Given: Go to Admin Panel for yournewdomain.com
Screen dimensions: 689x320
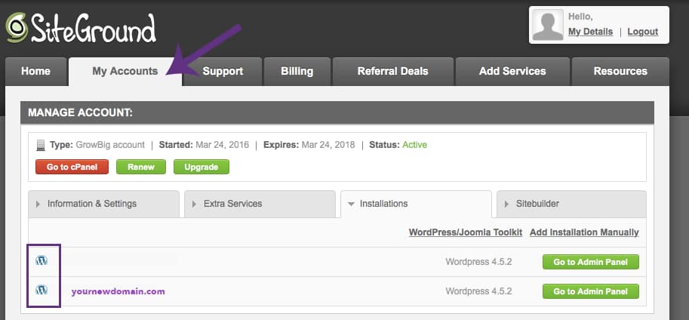Looking at the screenshot, I should pyautogui.click(x=590, y=291).
